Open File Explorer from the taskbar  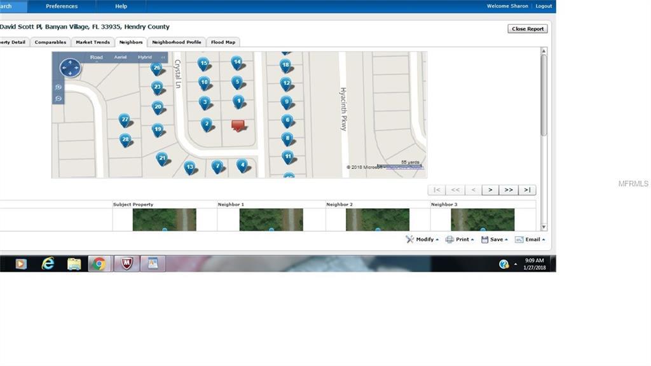point(74,264)
